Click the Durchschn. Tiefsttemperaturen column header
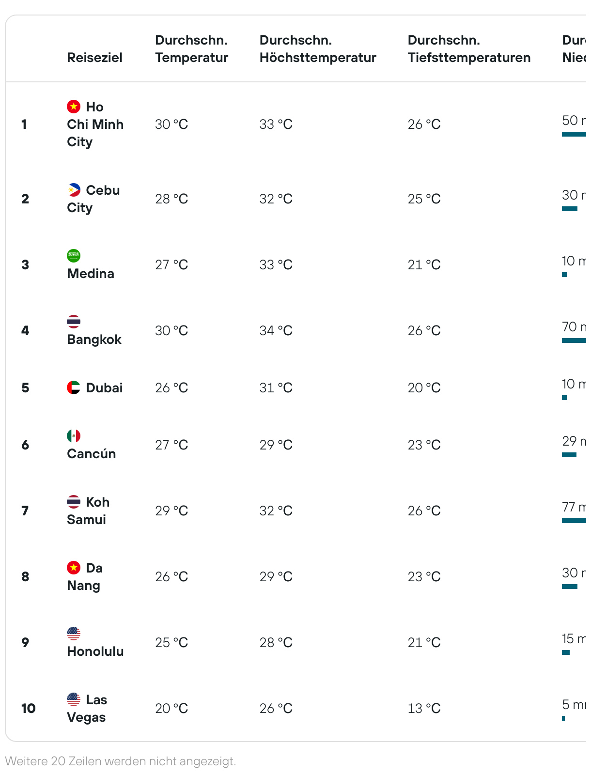Screen dimensions: 591x774 [x=469, y=48]
